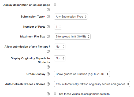Screen dimensions: 134x97
Task: Open the Site upload limit (40MB) dropdown
Action: click(72, 36)
